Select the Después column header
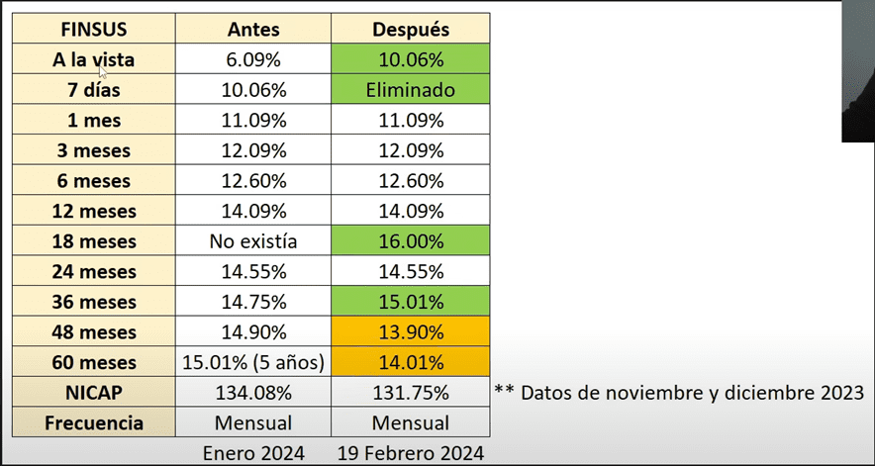Viewport: 875px width, 466px height. tap(411, 29)
